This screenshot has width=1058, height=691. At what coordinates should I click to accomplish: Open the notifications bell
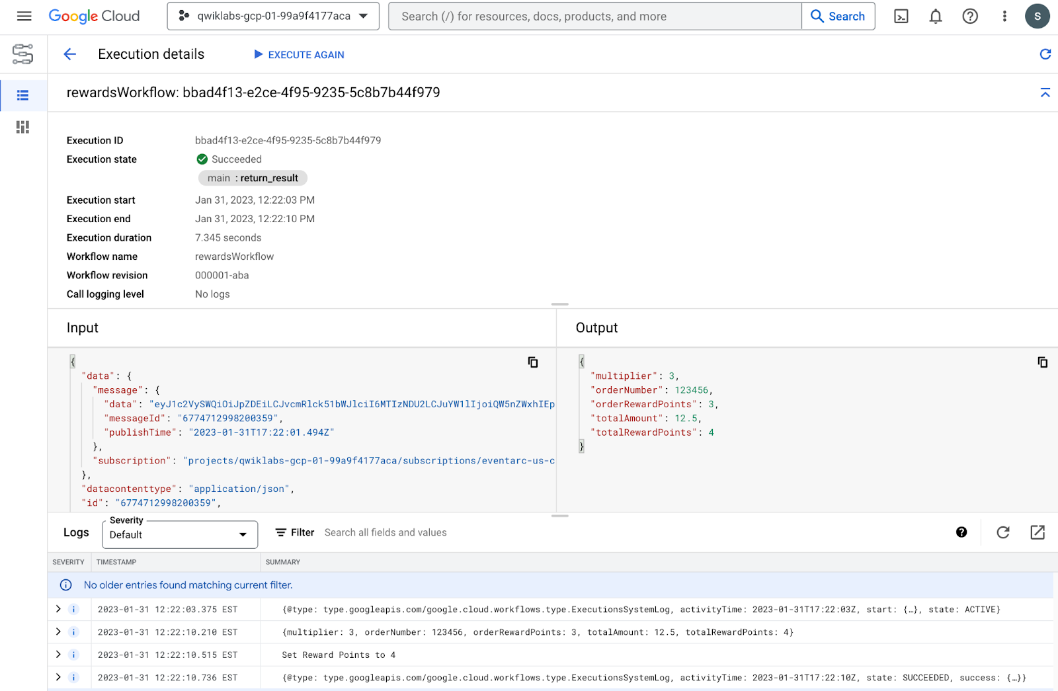pyautogui.click(x=935, y=17)
